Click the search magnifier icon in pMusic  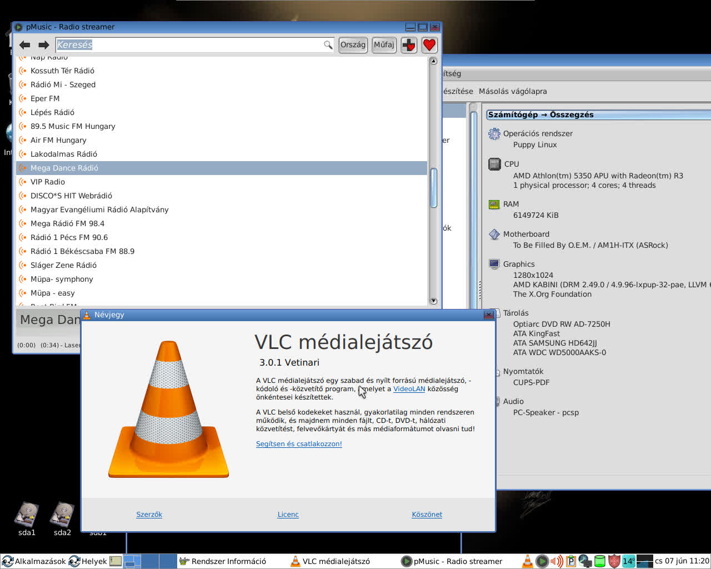[x=328, y=44]
